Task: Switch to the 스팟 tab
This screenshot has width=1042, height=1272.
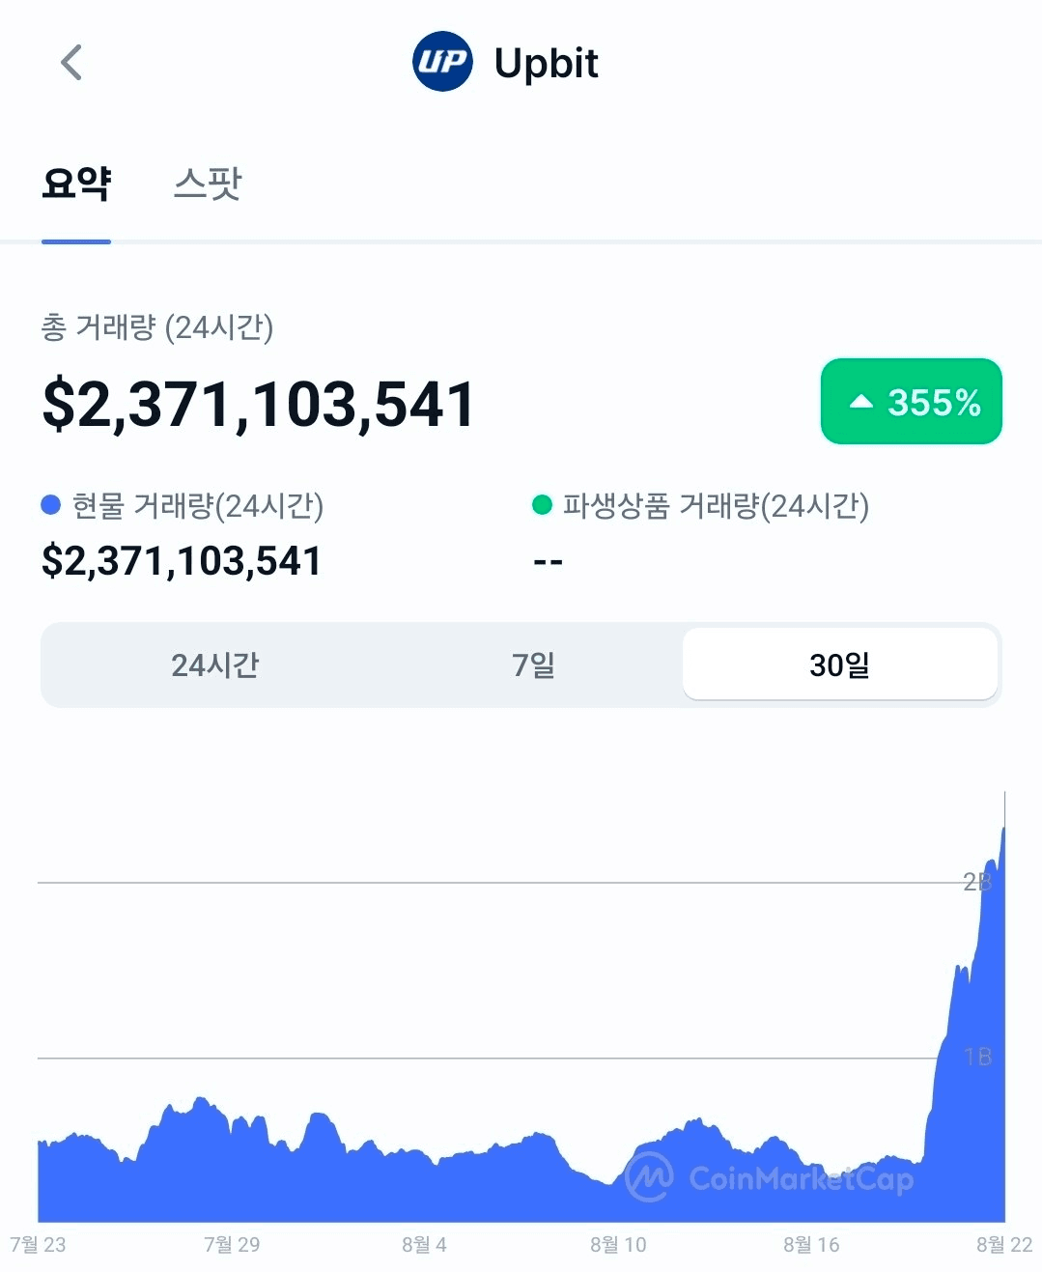Action: 208,184
